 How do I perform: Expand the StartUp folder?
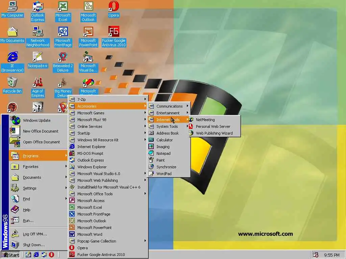[108, 133]
